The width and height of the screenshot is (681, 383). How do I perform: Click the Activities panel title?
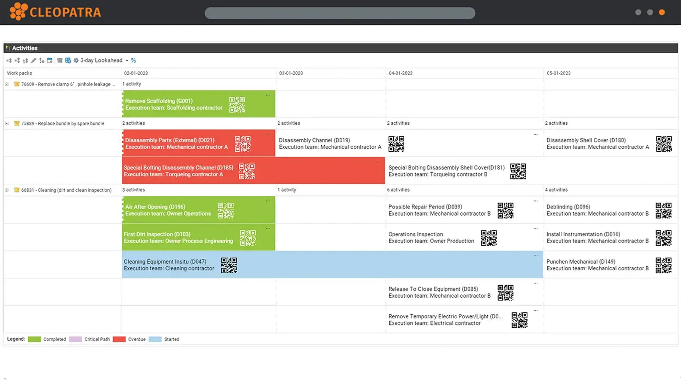tap(24, 48)
